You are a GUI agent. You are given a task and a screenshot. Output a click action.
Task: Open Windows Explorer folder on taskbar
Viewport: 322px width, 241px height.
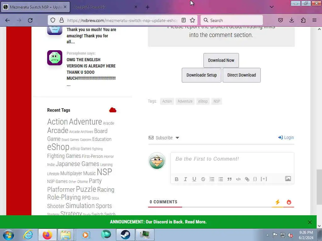coord(66,235)
